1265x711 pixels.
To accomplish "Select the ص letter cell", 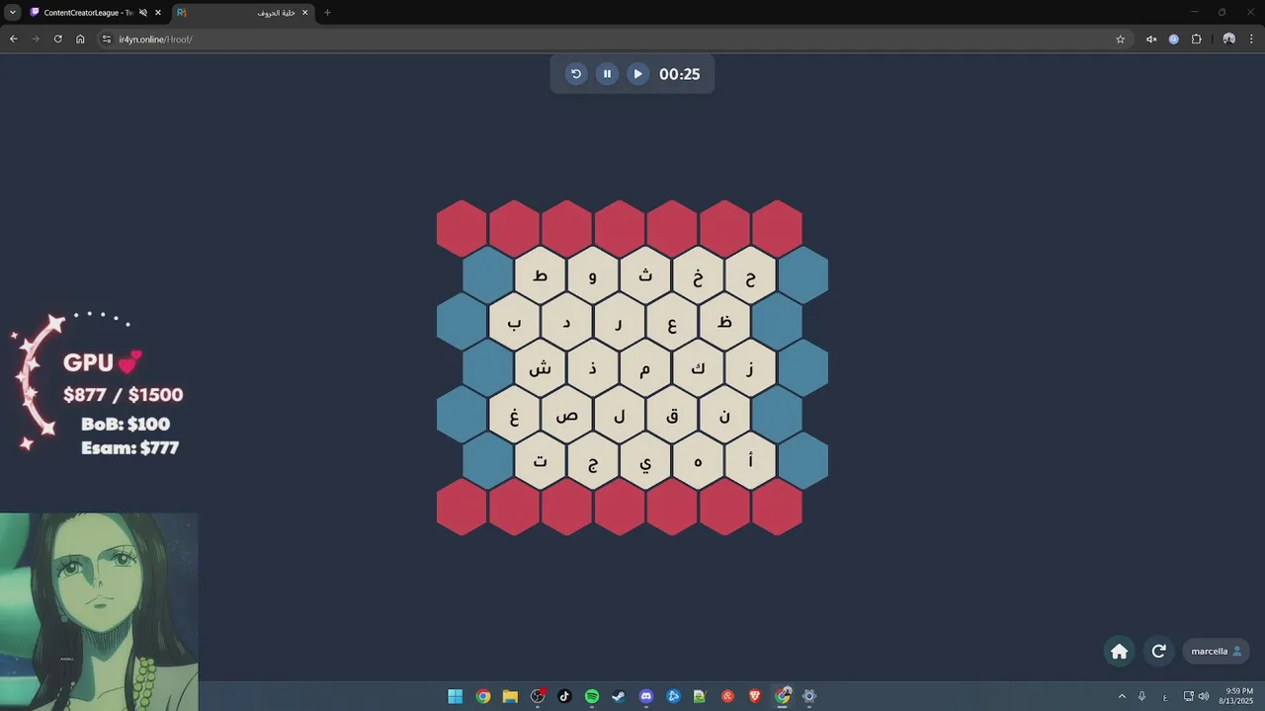I will tap(566, 415).
